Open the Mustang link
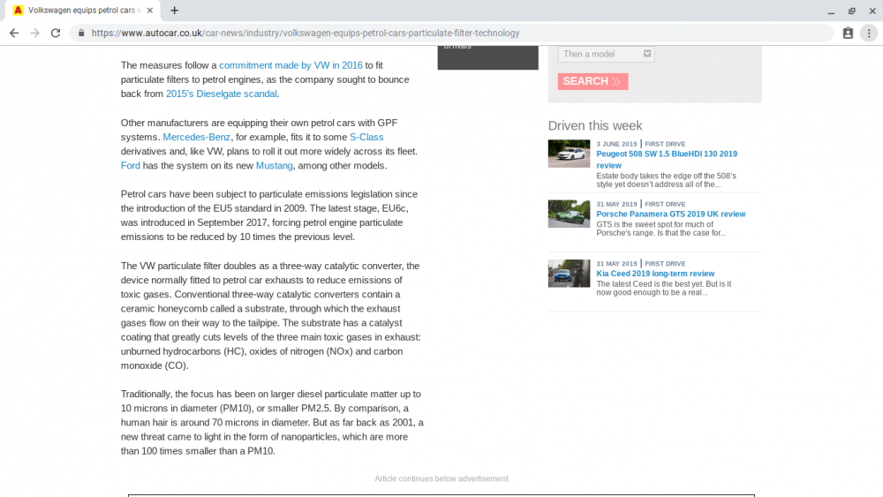The image size is (883, 497). coord(275,165)
